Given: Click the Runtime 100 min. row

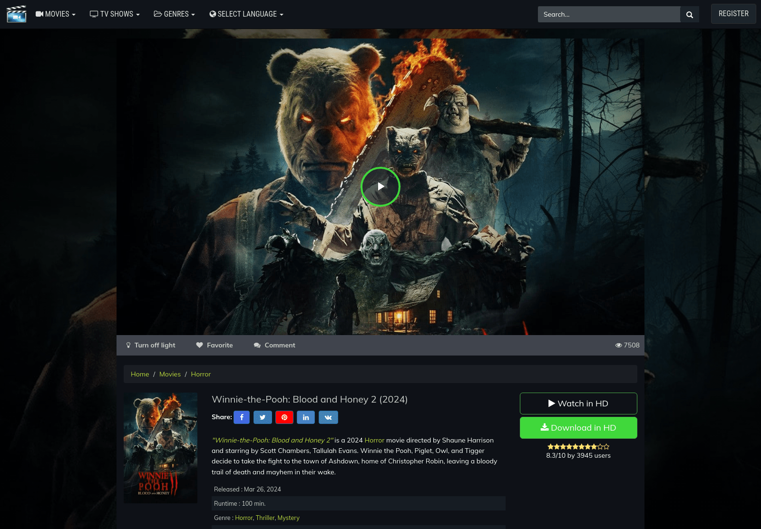Looking at the screenshot, I should point(359,503).
